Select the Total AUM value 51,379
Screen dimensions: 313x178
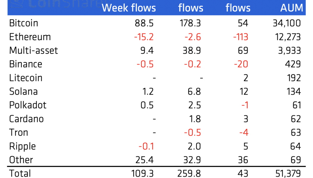tap(286, 173)
